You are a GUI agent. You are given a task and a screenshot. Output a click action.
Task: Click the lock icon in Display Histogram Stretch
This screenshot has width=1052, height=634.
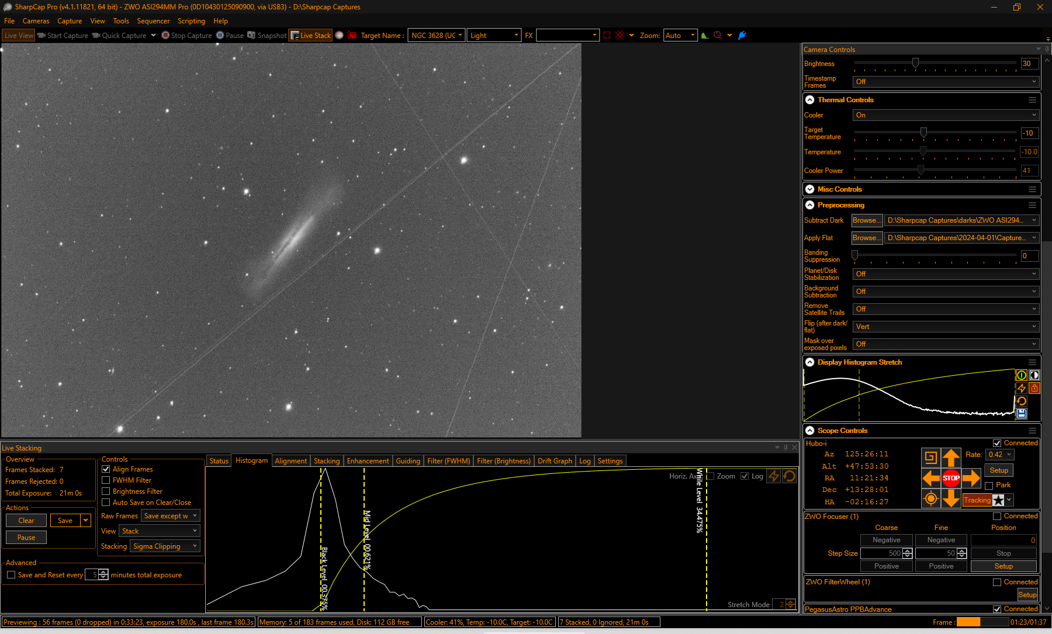pos(1034,388)
